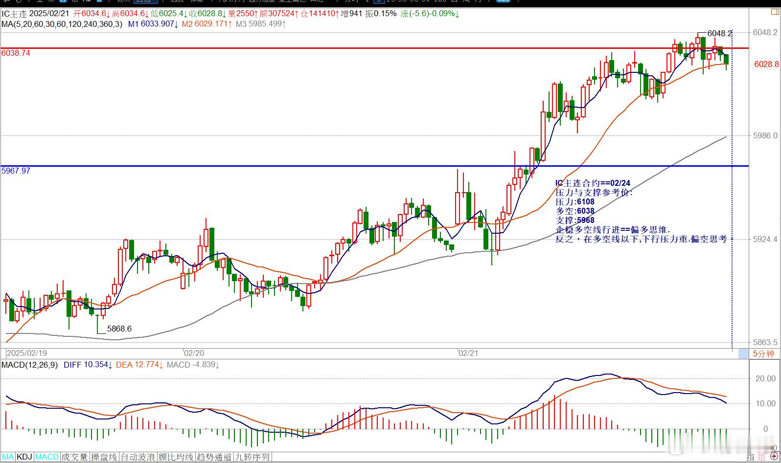Click the red 6038.74 line label
This screenshot has height=463, width=781.
coord(16,53)
